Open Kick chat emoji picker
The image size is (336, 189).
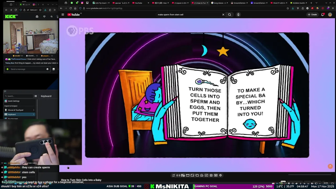pos(48,69)
